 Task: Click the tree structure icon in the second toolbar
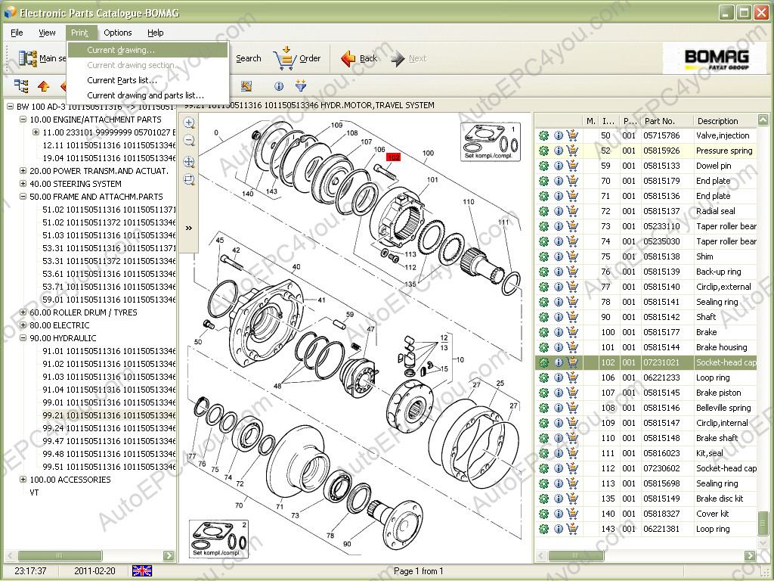pos(21,86)
